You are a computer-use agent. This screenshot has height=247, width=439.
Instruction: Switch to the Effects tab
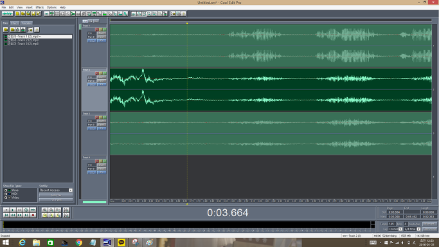click(x=15, y=23)
